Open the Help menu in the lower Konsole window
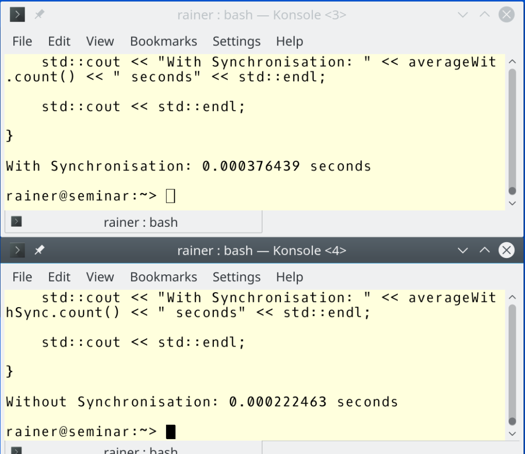This screenshot has width=525, height=454. pyautogui.click(x=290, y=277)
